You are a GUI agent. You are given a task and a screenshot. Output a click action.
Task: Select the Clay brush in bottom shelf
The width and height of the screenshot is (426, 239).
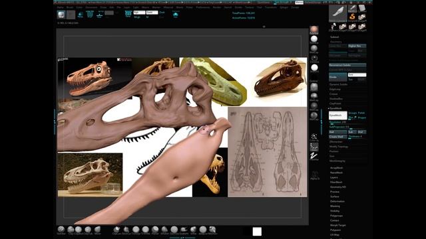[71, 230]
